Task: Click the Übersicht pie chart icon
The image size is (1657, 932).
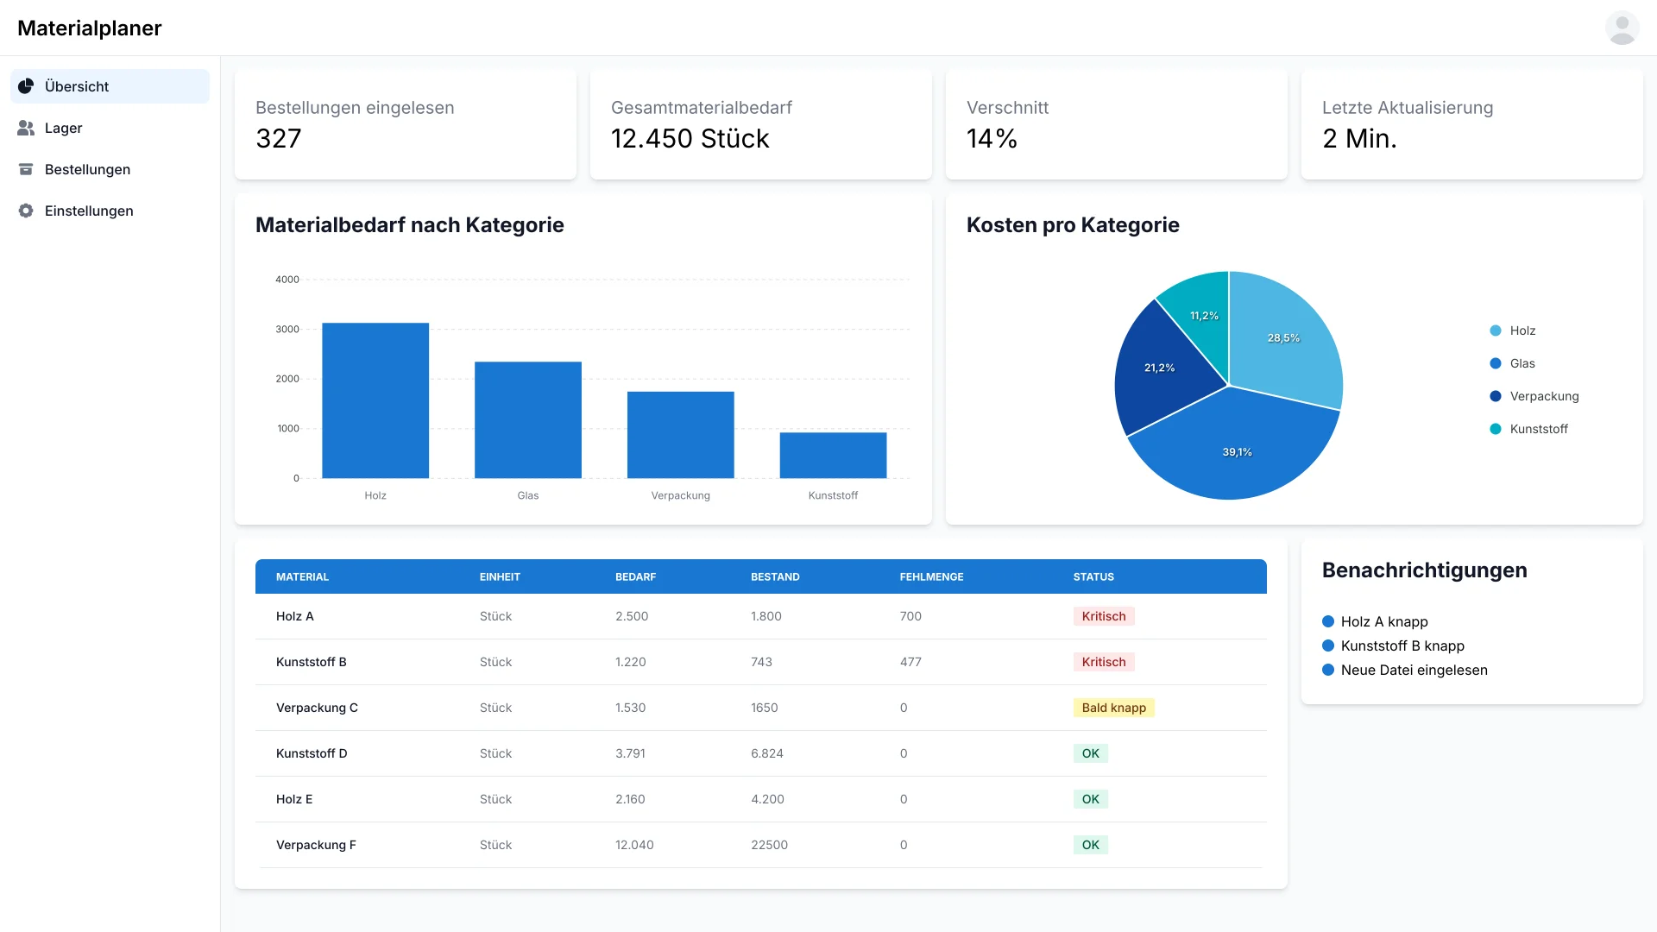Action: (x=26, y=86)
